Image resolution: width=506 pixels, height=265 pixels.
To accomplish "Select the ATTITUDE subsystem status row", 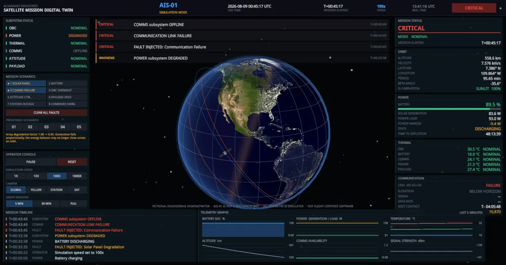I will 46,59.
